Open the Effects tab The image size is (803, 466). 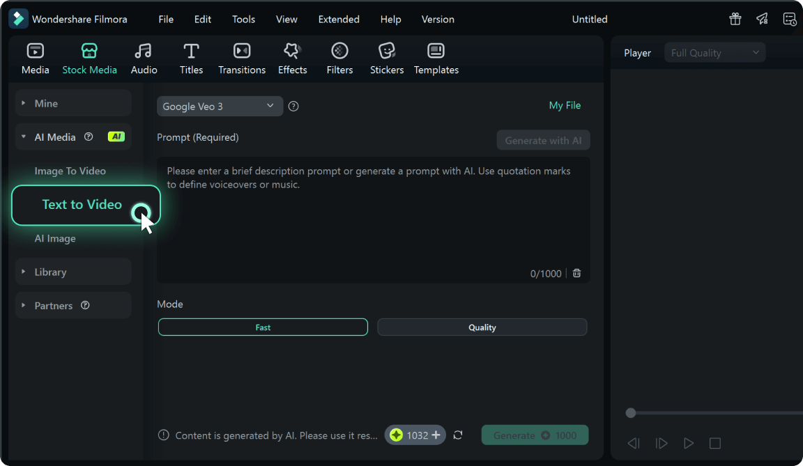click(x=293, y=59)
